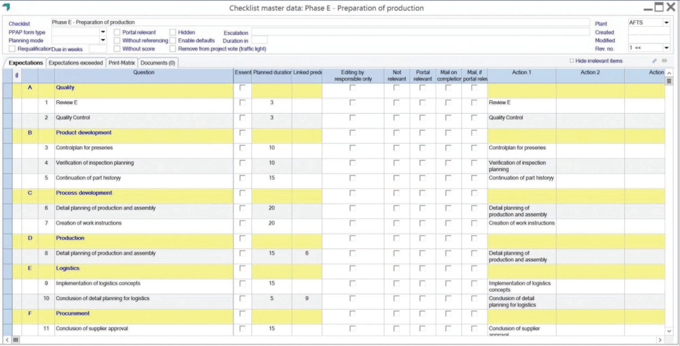Click the horizontal scrollbar track at the bottom
680x346 pixels.
click(334, 340)
